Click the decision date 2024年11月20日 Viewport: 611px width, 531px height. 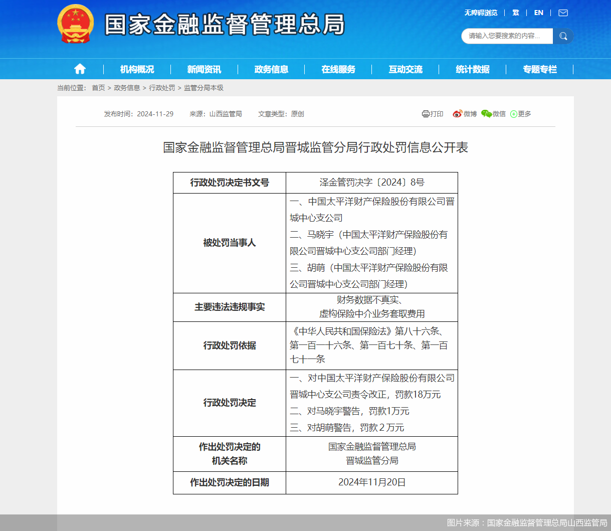[372, 482]
